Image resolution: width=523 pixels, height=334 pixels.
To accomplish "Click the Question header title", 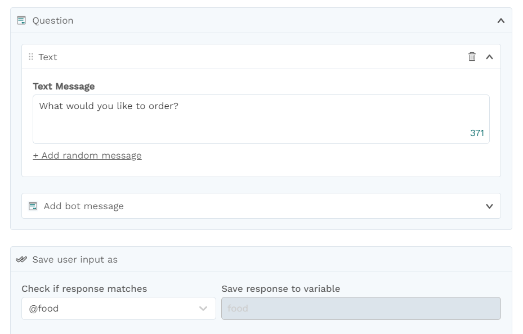I will (x=53, y=21).
